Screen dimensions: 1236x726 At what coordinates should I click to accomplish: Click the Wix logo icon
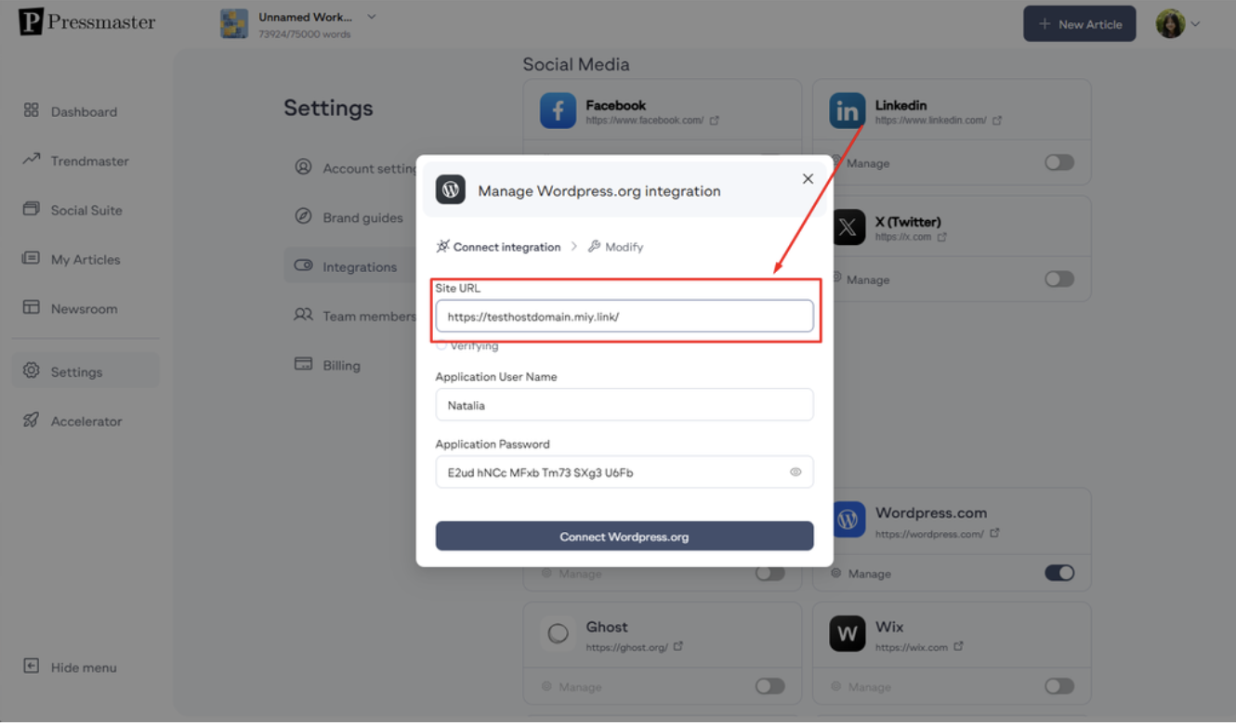coord(848,634)
